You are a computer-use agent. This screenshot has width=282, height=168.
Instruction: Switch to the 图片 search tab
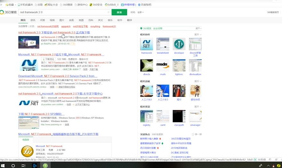[x=62, y=20]
